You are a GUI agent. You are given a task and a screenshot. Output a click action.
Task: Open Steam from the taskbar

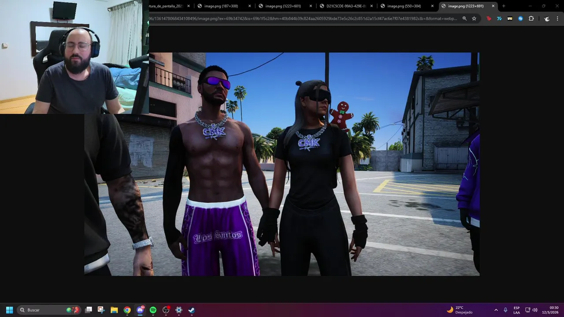click(x=192, y=310)
